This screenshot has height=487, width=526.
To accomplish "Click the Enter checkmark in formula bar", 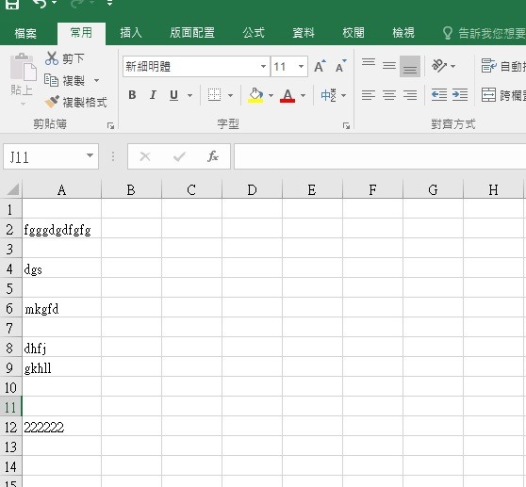I will click(x=179, y=156).
